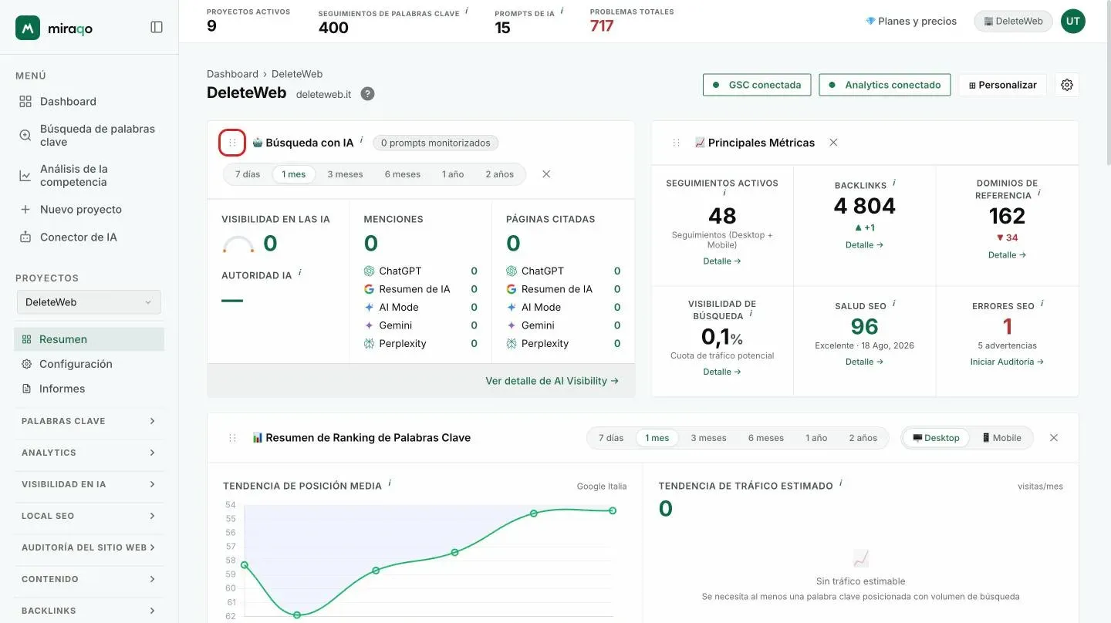The image size is (1111, 623).
Task: Open Búsqueda de palabras clave
Action: [x=89, y=135]
